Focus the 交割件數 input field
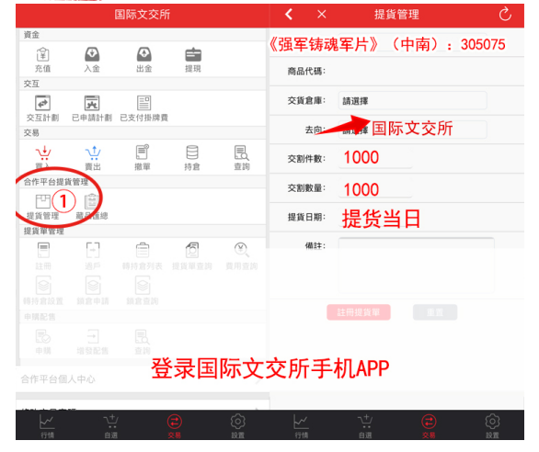 click(375, 158)
